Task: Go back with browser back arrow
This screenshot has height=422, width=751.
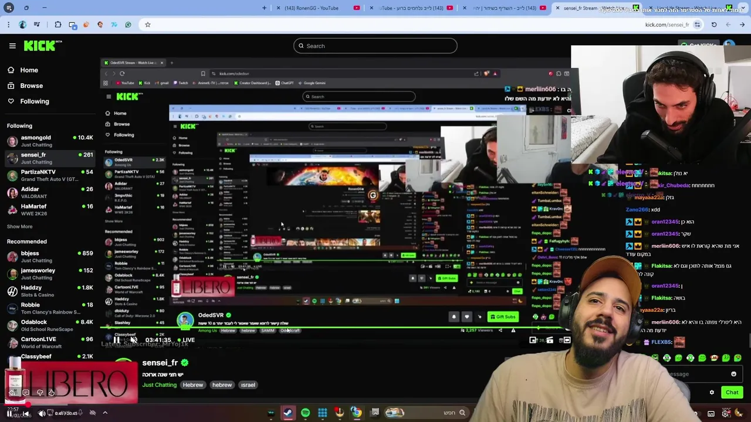Action: click(742, 25)
